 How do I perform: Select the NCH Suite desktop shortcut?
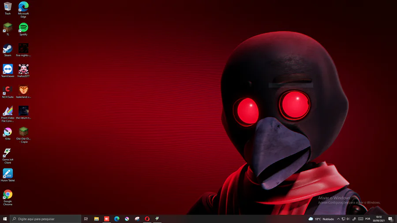(x=7, y=92)
